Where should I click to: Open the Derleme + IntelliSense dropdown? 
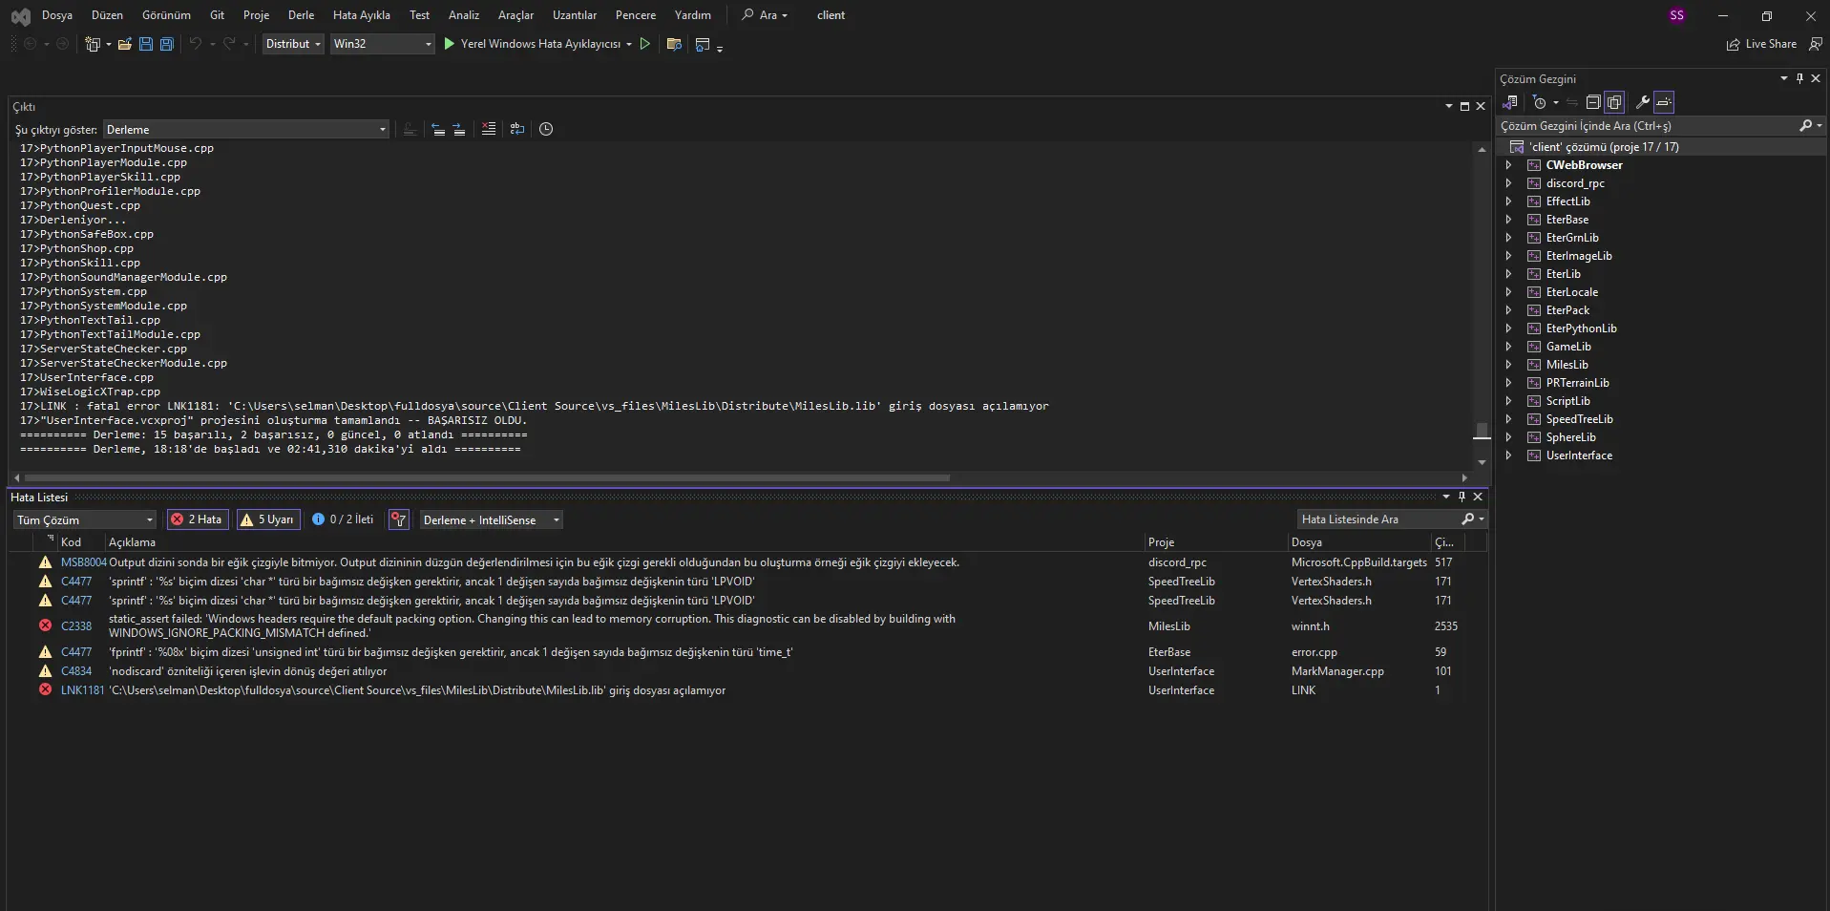(491, 519)
